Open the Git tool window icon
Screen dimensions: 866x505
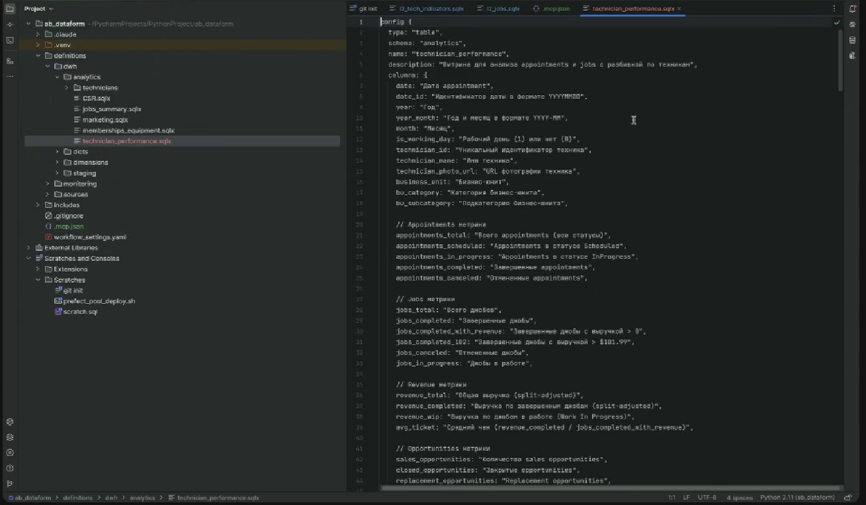coord(10,484)
